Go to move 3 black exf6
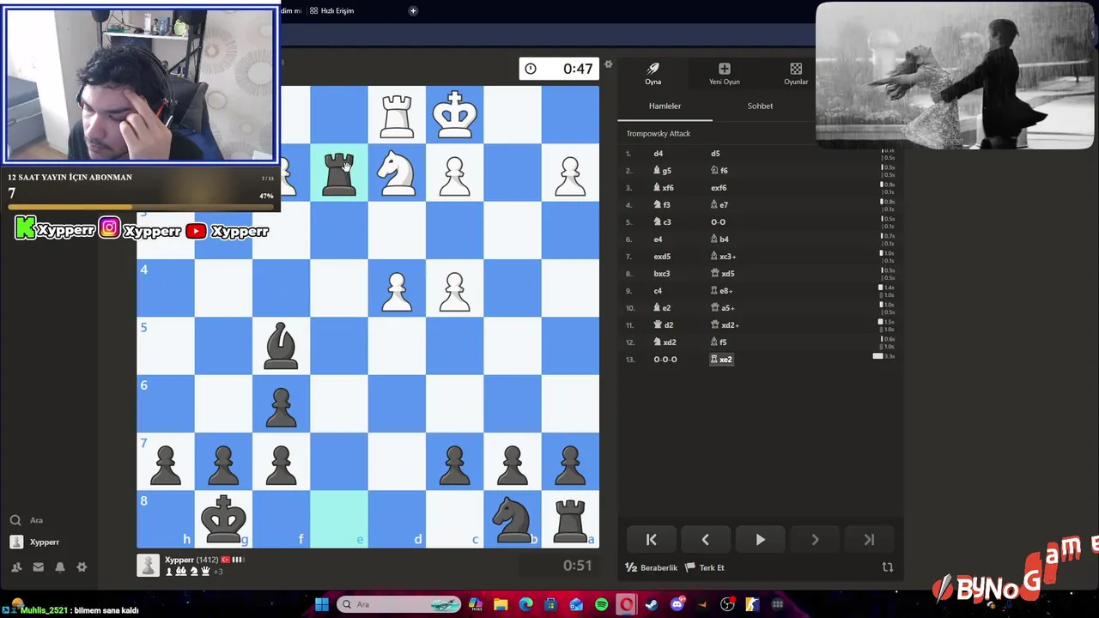 (x=719, y=188)
